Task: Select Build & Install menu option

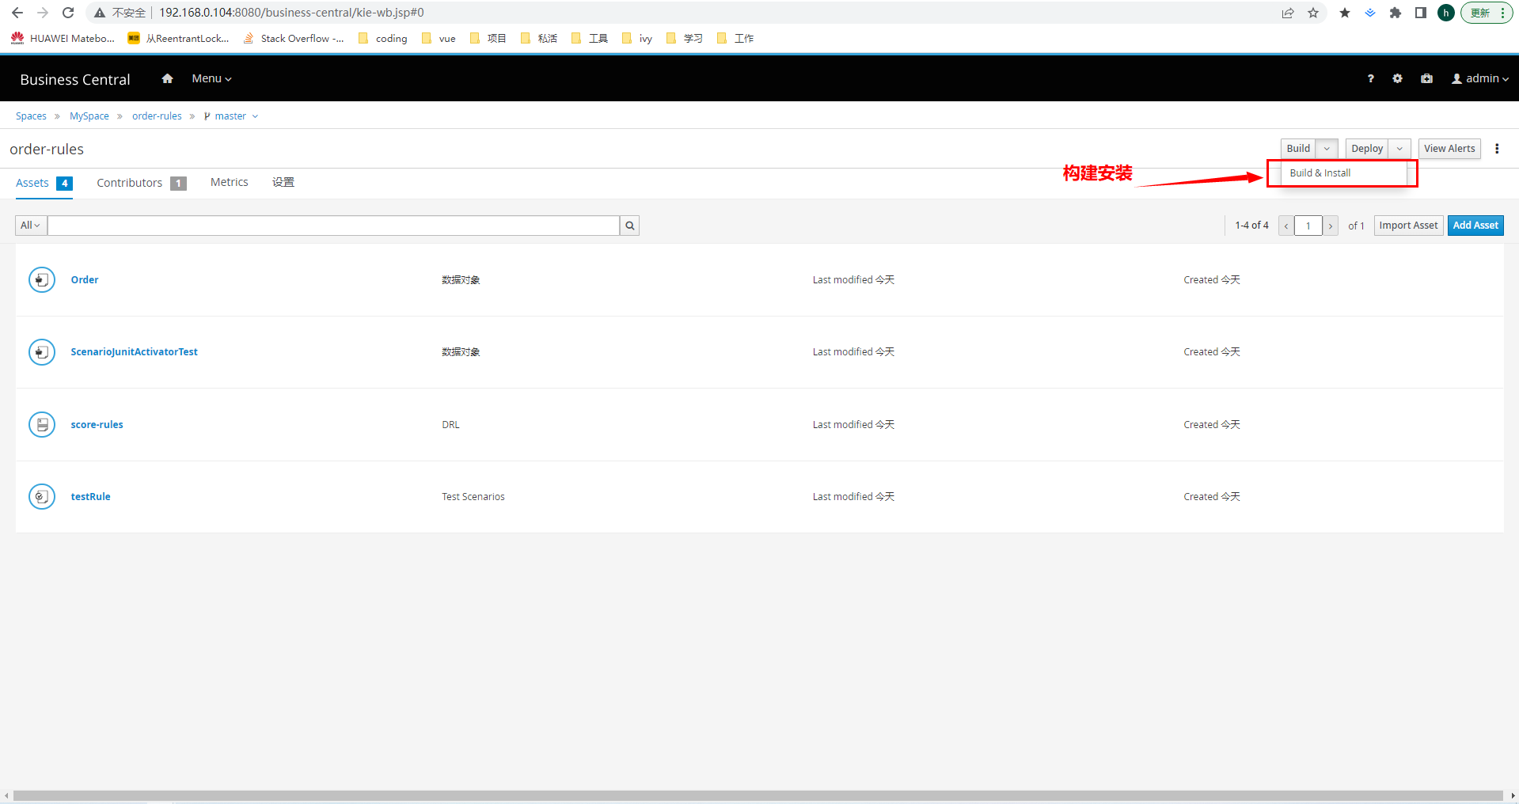Action: [1320, 173]
